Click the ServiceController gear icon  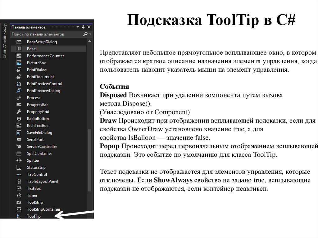(x=19, y=146)
